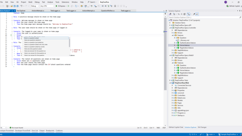
Task: Open the Analyze menu
Action: pyautogui.click(x=50, y=2)
